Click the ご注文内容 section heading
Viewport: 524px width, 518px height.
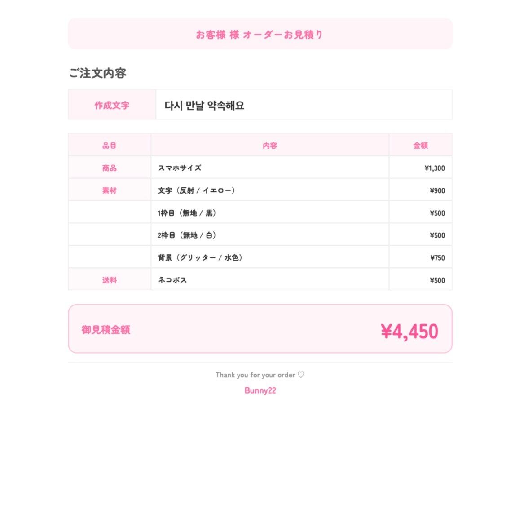coord(97,73)
